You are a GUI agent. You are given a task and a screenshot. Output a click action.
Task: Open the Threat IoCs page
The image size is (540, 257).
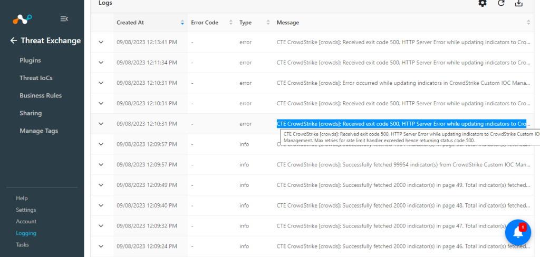36,78
